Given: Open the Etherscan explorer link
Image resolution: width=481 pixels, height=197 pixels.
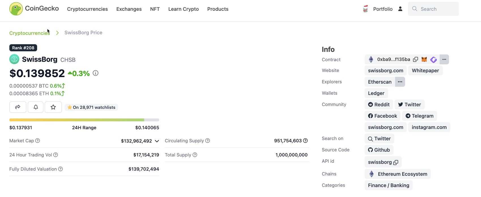Looking at the screenshot, I should [x=380, y=82].
